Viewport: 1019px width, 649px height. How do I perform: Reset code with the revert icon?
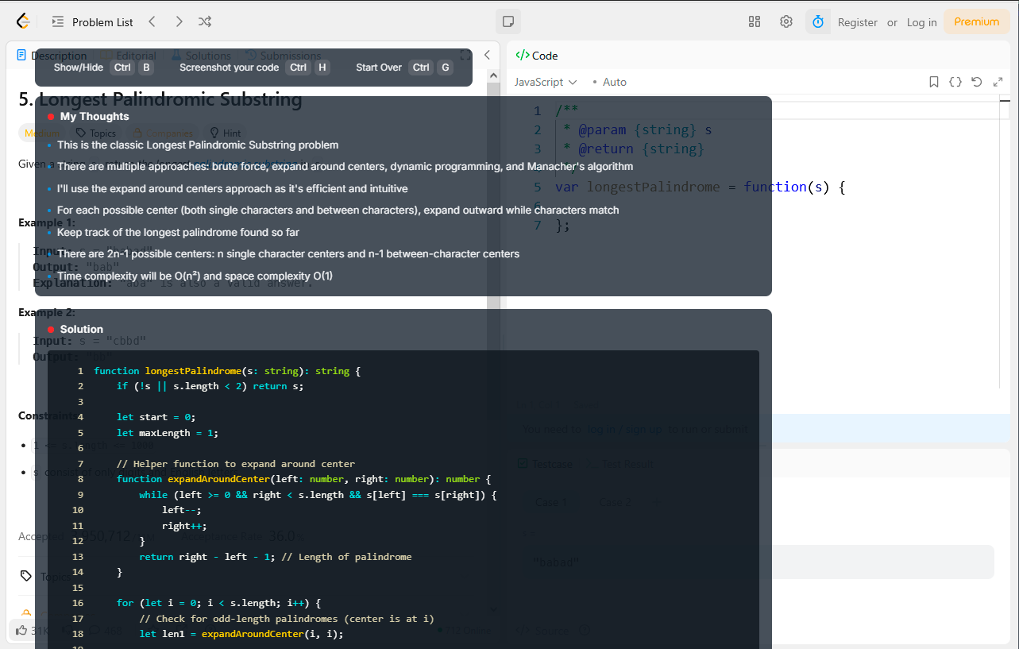pos(976,81)
